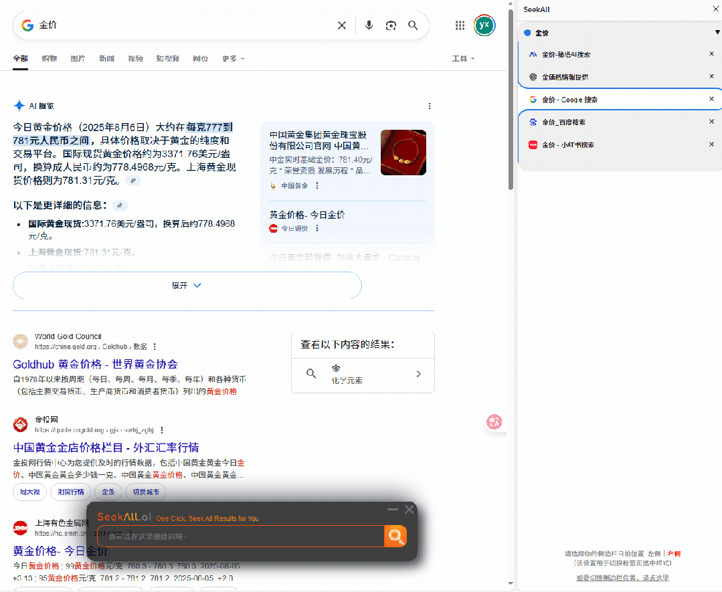Click the 金投网 site favicon
Viewport: 722px width, 592px height.
20,425
